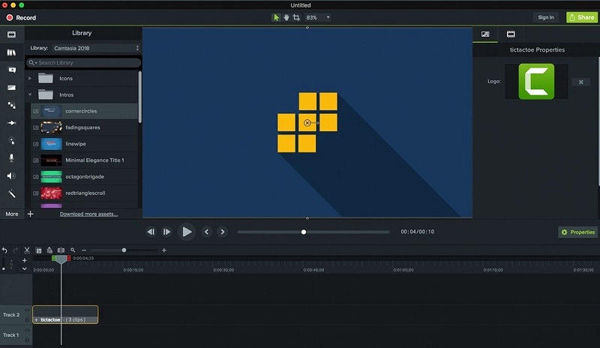Jump to previous clip

pos(207,232)
